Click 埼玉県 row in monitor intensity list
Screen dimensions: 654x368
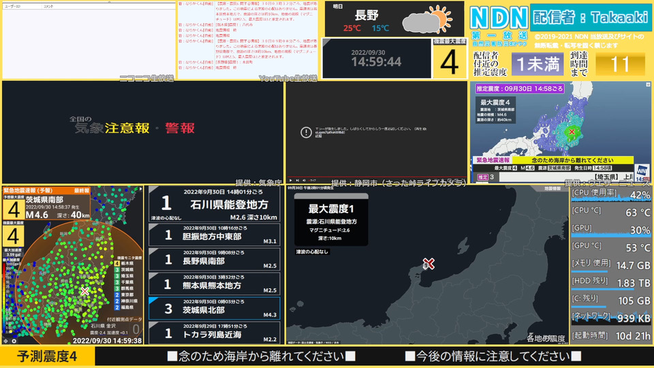(x=124, y=276)
